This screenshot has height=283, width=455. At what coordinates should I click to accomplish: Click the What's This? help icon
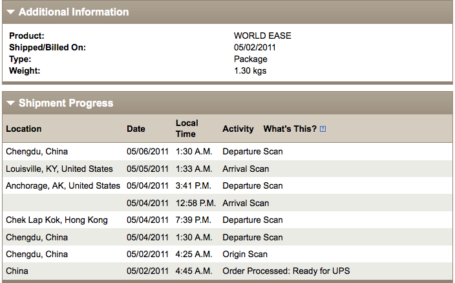tap(323, 129)
